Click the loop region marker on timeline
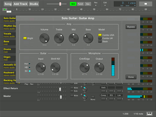 (x=9, y=12)
